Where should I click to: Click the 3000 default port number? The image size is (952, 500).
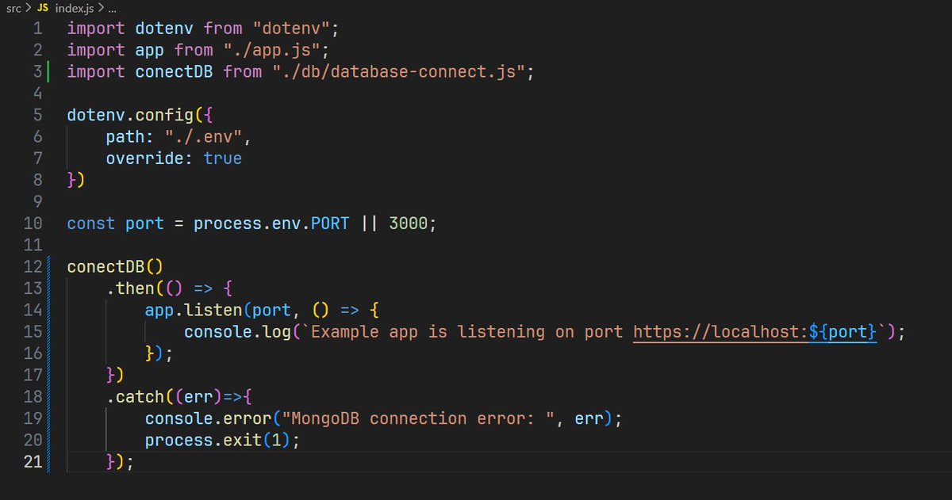tap(408, 223)
